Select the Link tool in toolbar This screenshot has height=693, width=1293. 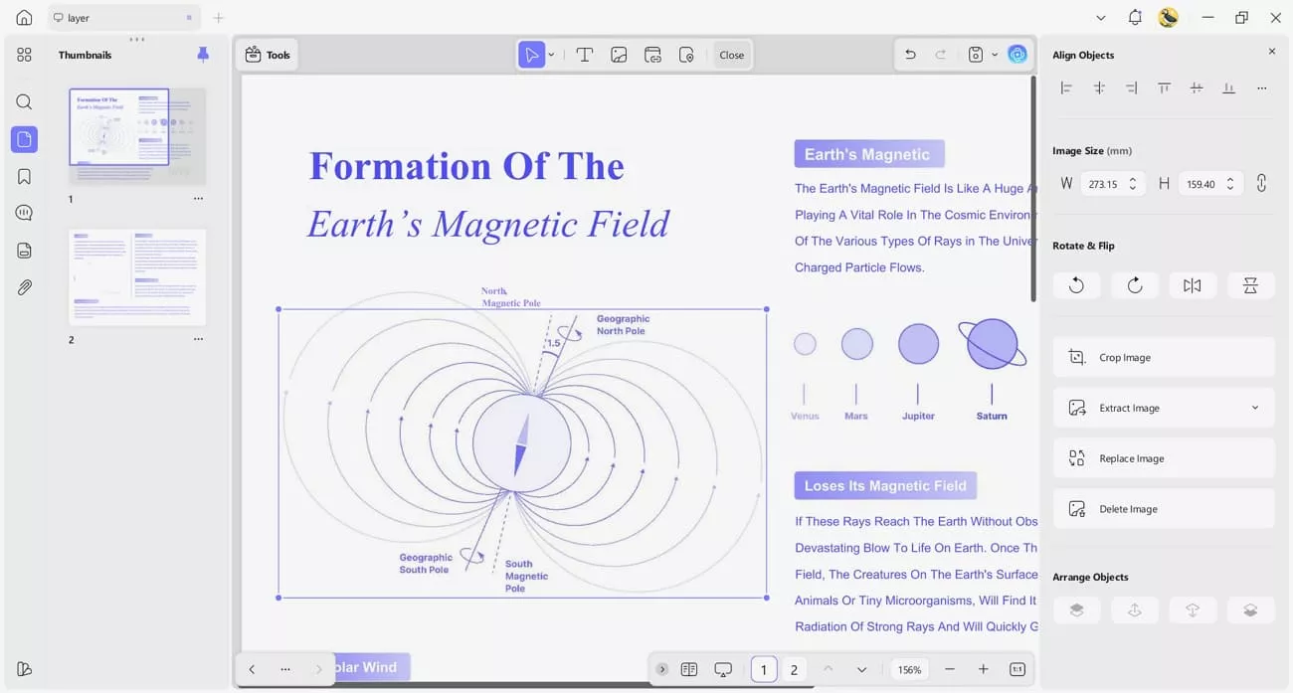point(652,55)
